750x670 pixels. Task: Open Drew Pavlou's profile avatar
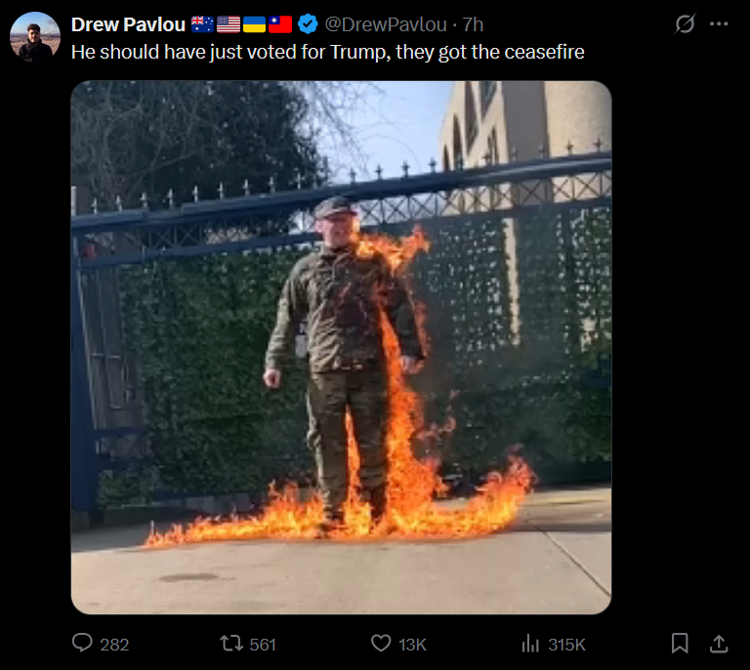[35, 37]
